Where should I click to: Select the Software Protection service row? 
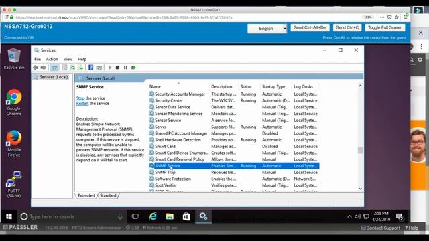pyautogui.click(x=234, y=179)
